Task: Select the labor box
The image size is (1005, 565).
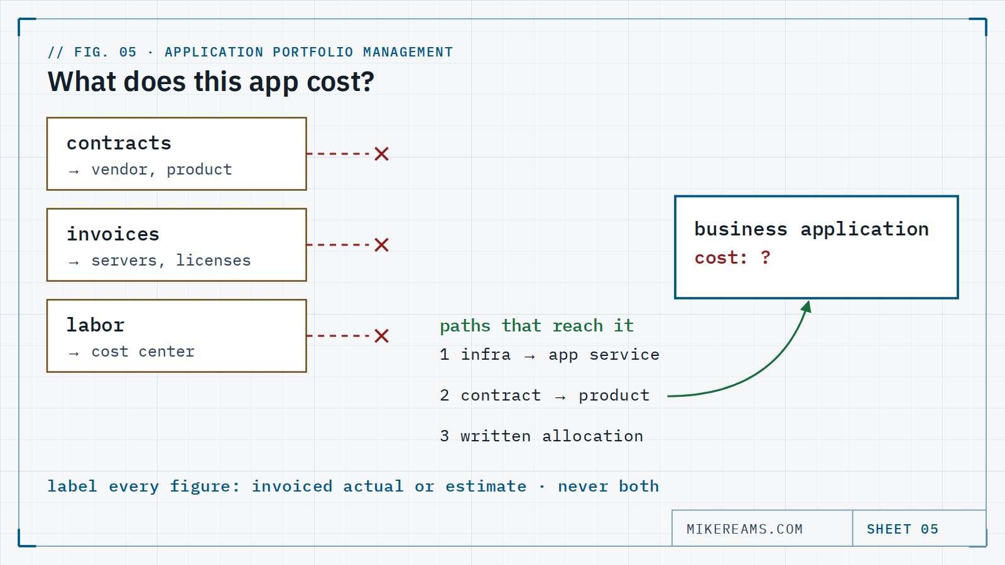Action: pyautogui.click(x=177, y=336)
